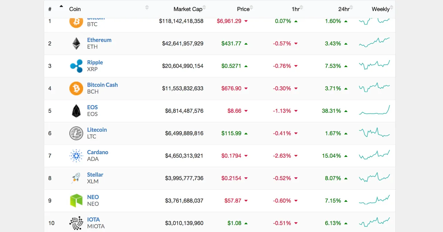Sort table by Market Cap column
This screenshot has width=443, height=232.
click(188, 9)
